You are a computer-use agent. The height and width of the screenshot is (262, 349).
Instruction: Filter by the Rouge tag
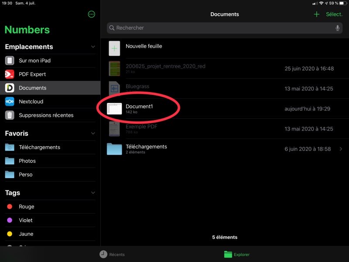point(26,207)
